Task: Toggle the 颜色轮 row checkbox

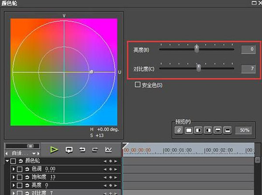Action: 13,161
